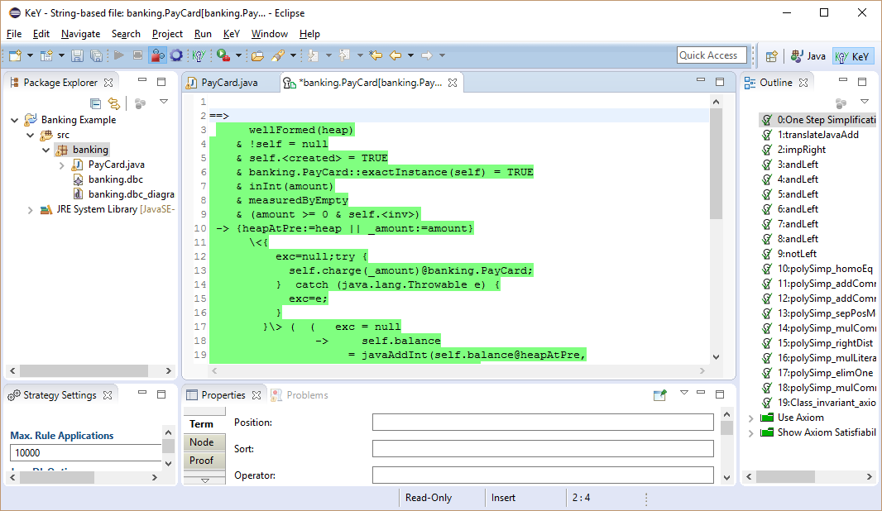Click the Sort text field
882x511 pixels.
[543, 449]
